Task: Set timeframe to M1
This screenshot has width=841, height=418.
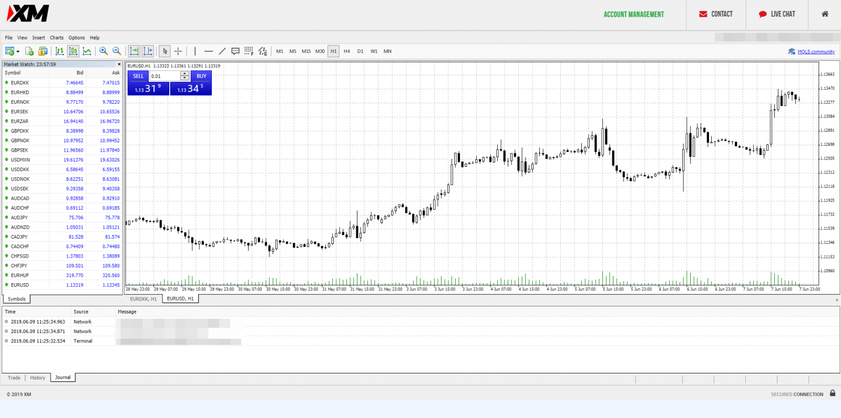Action: (x=280, y=51)
